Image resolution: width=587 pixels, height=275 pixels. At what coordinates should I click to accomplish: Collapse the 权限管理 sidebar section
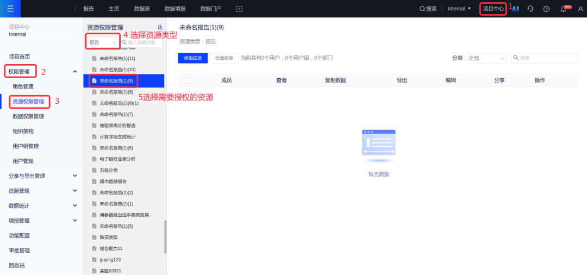pyautogui.click(x=75, y=71)
